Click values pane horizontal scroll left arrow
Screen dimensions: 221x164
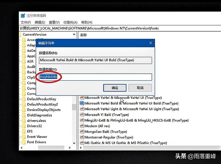(81, 148)
